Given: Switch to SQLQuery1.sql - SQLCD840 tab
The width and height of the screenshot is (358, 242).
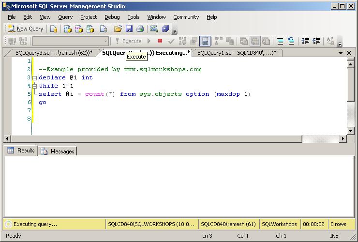Looking at the screenshot, I should coord(237,53).
